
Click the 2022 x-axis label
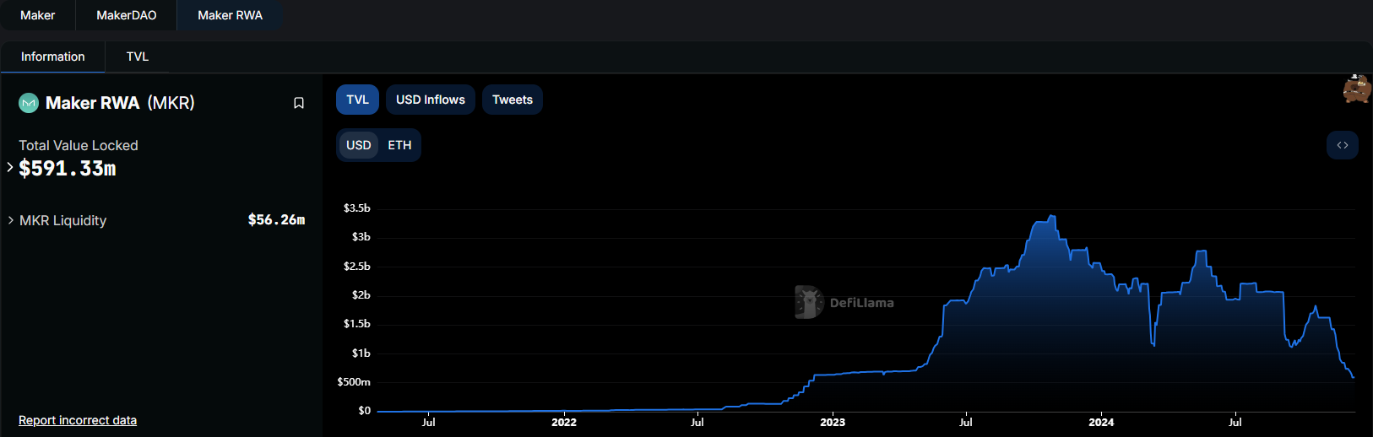point(564,422)
